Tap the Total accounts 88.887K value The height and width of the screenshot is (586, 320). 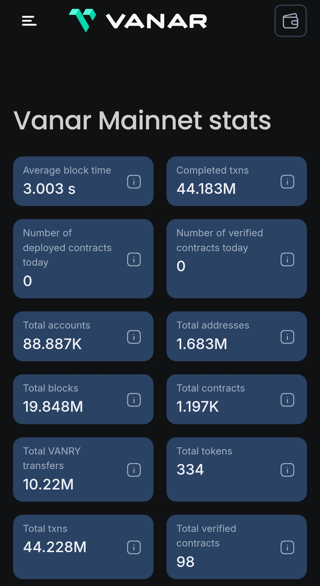[52, 344]
